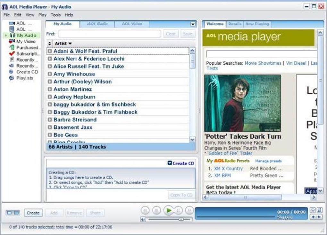Mute audio with the speaker icon
This screenshot has height=235, width=327.
pyautogui.click(x=143, y=219)
